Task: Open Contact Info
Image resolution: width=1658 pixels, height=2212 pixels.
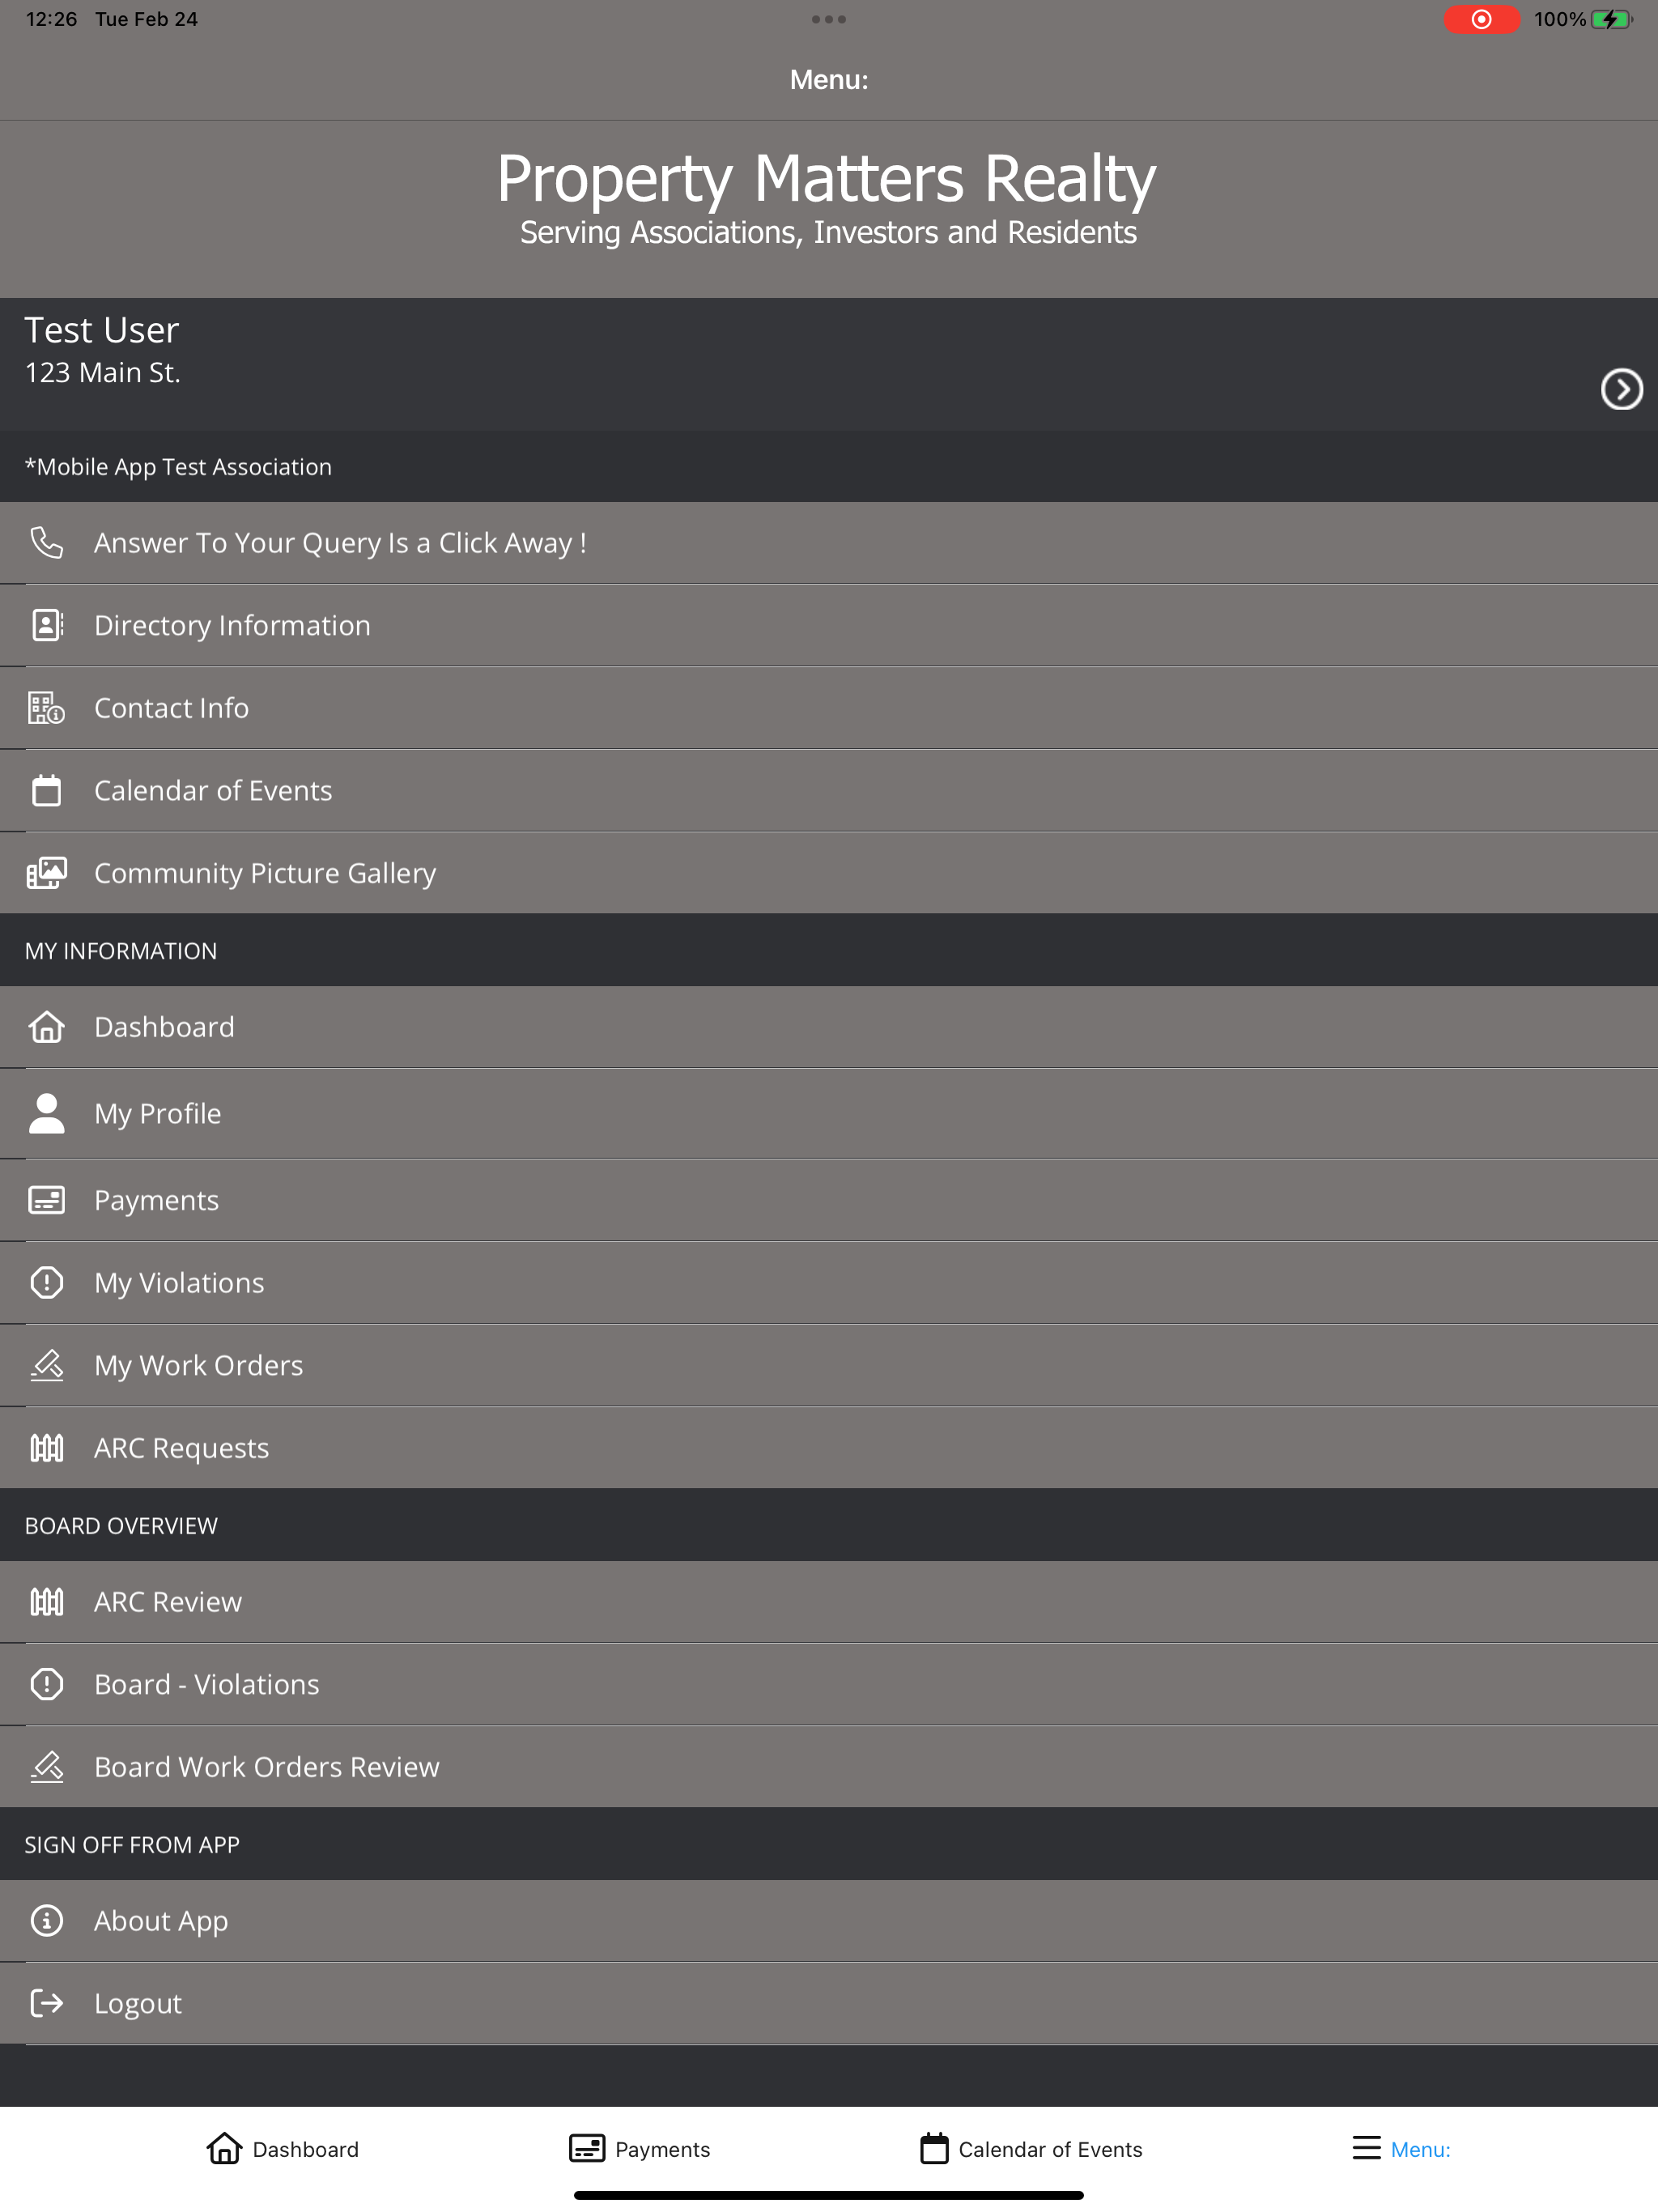Action: pyautogui.click(x=829, y=708)
